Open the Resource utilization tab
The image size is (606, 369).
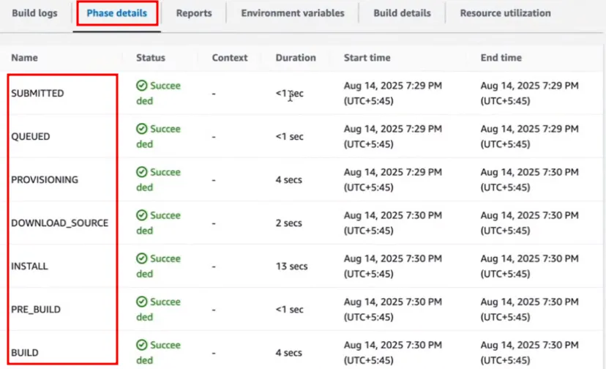tap(505, 13)
